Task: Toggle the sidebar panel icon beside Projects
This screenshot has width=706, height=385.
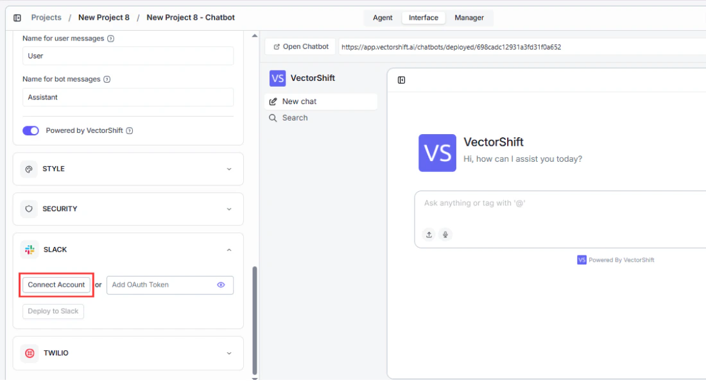Action: click(x=17, y=18)
